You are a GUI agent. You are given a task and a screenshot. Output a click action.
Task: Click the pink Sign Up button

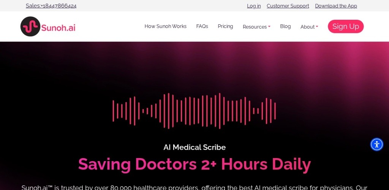click(346, 26)
